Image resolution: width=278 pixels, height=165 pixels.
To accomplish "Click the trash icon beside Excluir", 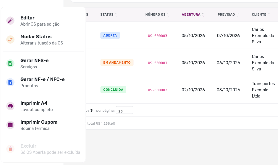I will (x=10, y=149).
